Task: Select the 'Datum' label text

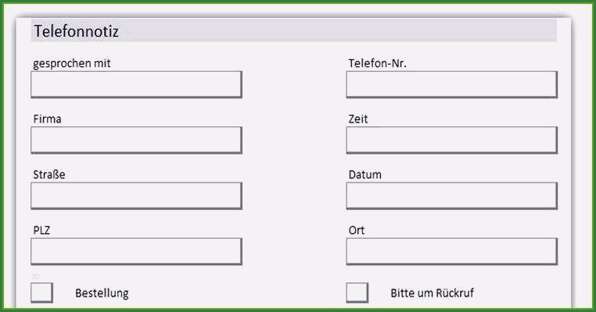Action: pos(365,175)
